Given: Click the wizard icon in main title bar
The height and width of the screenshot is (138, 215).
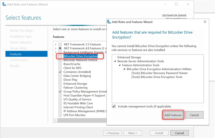Looking at the screenshot, I should point(4,4).
